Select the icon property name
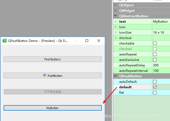170x121 pixels. pyautogui.click(x=122, y=27)
